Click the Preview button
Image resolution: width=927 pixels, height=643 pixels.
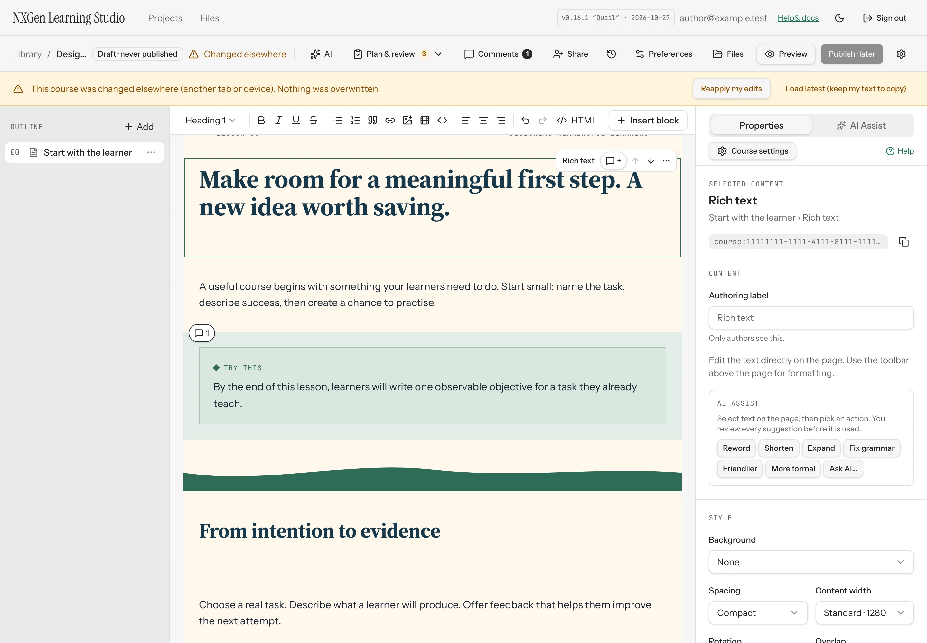[786, 54]
